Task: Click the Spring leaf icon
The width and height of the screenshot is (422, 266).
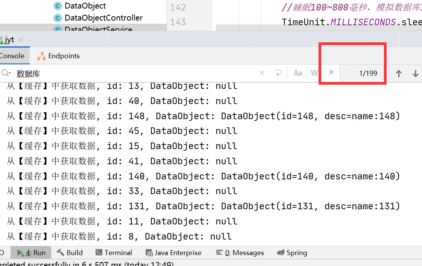Action: (281, 252)
